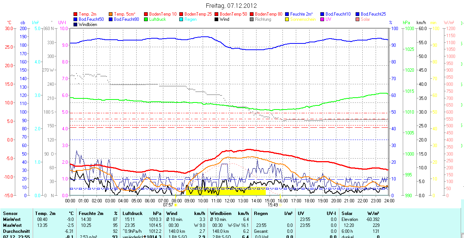Image resolution: width=464 pixels, height=238 pixels.
Task: Click the cb axis unit label
Action: click(23, 23)
